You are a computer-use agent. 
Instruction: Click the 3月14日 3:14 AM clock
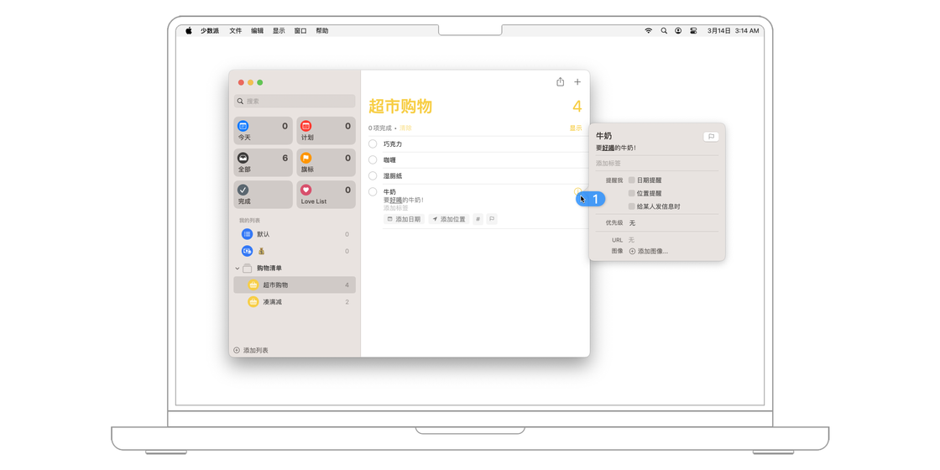pos(733,30)
